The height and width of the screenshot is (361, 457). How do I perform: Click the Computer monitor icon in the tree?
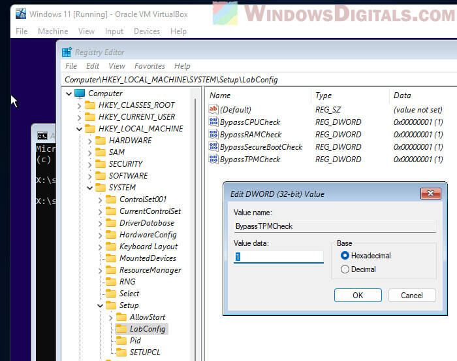(80, 93)
